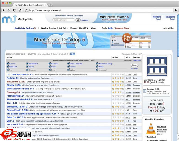Toggle the Free license checkbox
This screenshot has width=179, height=141.
pos(8,70)
